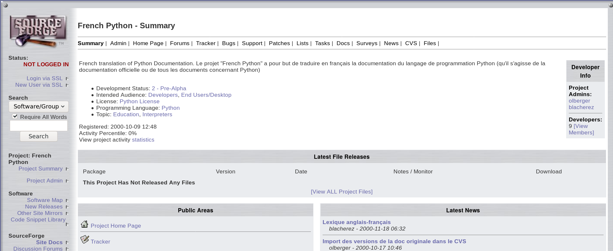
Task: Open the project activity statistics link
Action: (143, 140)
